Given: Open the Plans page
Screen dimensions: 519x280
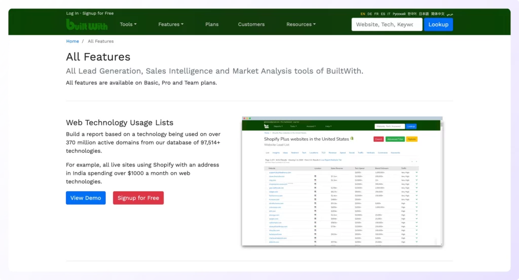Looking at the screenshot, I should pyautogui.click(x=212, y=24).
